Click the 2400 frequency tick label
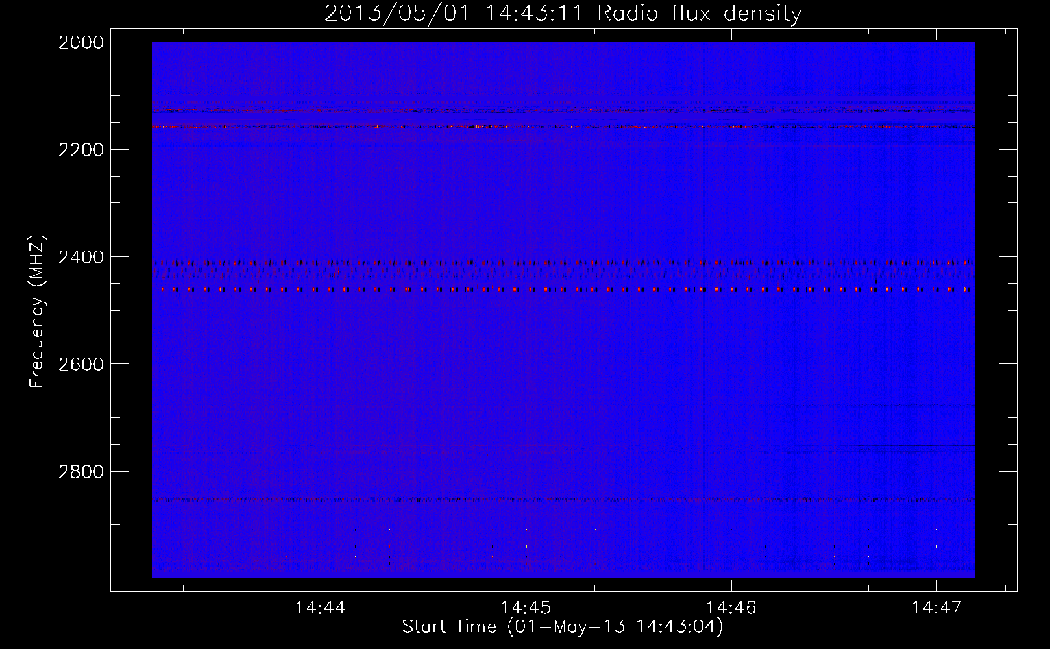Viewport: 1050px width, 649px height. tap(80, 257)
